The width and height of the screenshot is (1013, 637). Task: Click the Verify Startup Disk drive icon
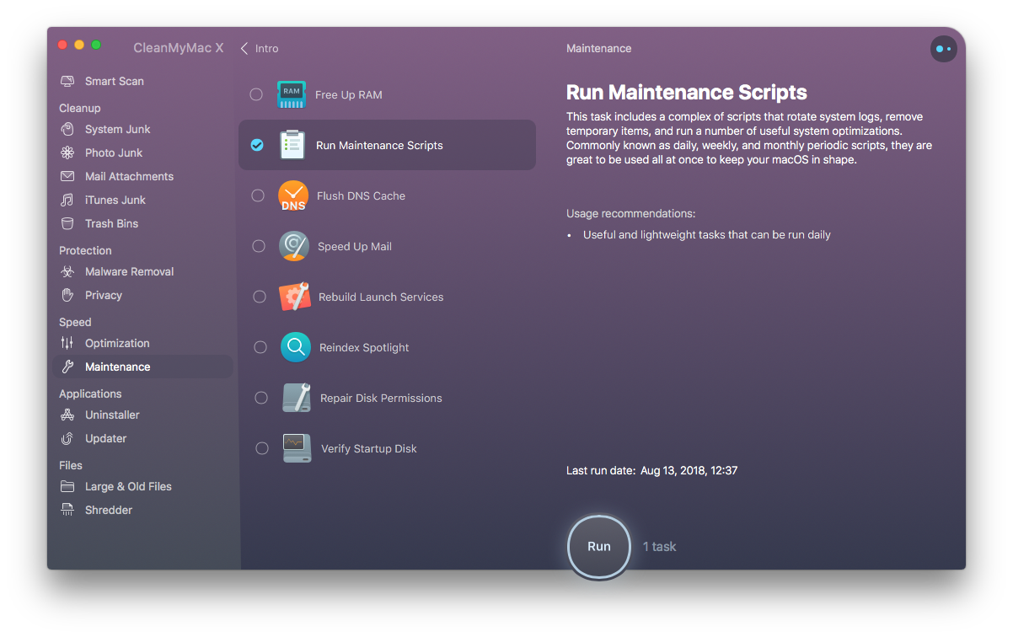(297, 448)
